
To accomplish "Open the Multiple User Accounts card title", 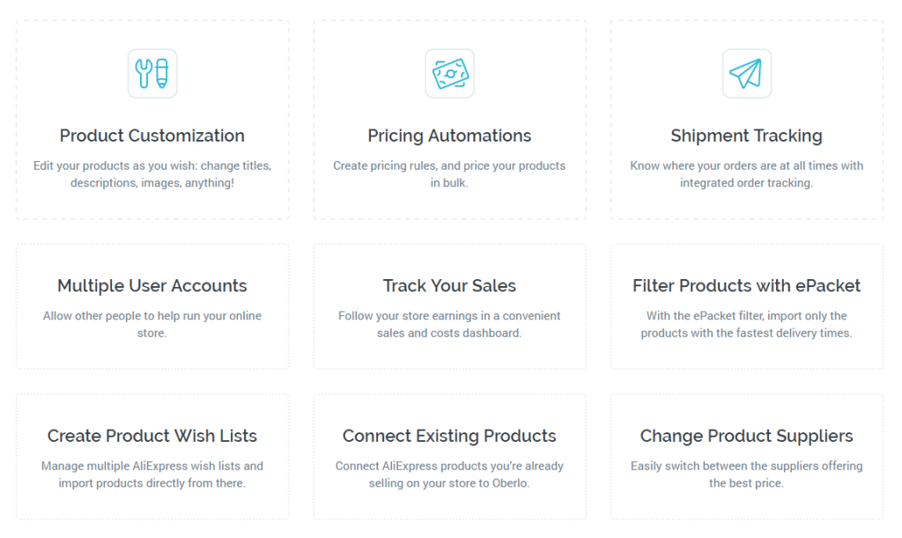I will [x=152, y=285].
